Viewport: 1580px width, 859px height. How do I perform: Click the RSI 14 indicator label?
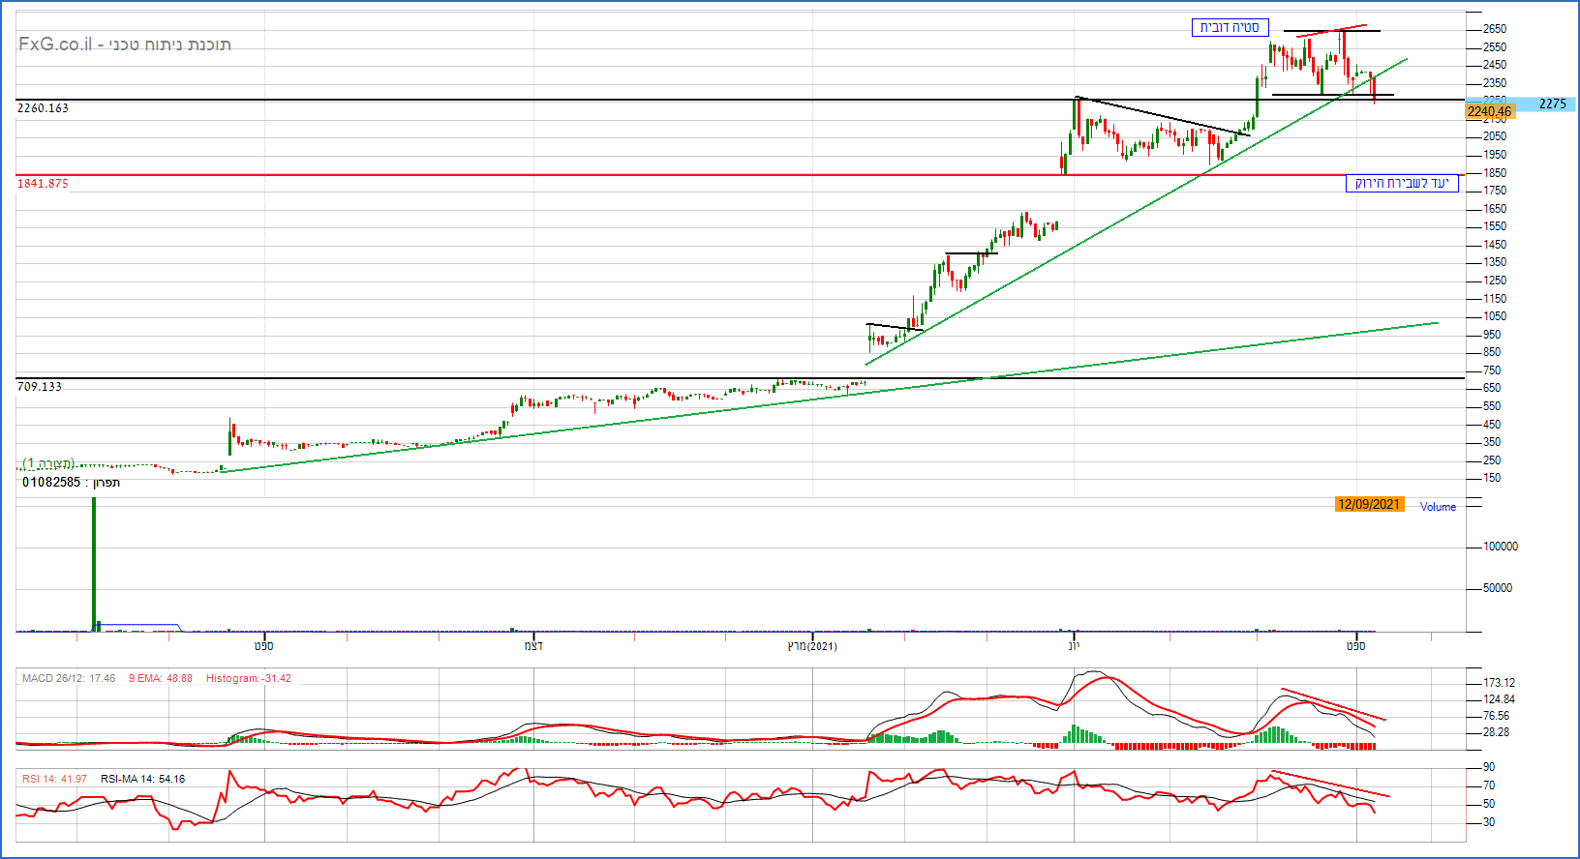pyautogui.click(x=54, y=779)
